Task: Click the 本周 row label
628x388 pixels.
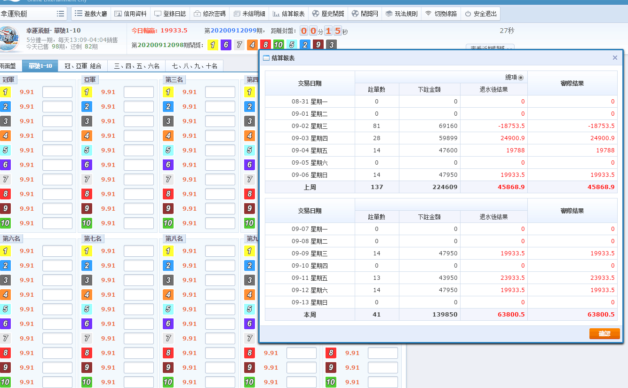Action: point(310,315)
